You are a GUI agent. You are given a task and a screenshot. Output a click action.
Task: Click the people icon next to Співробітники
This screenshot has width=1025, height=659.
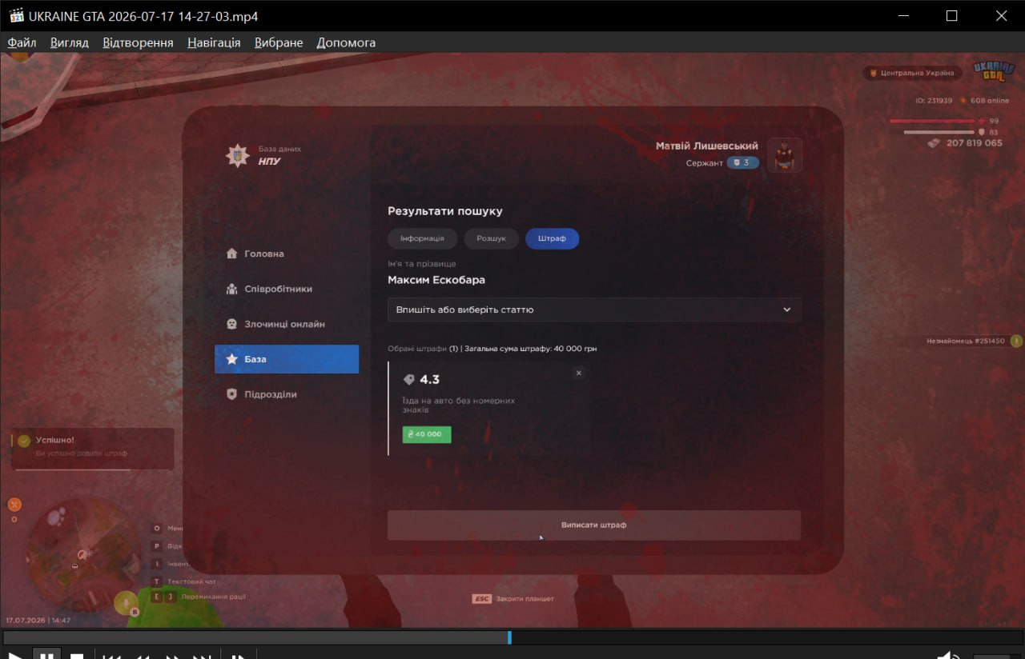(x=231, y=289)
